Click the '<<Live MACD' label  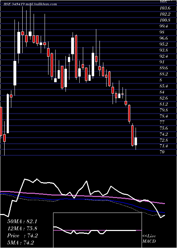click(149, 239)
